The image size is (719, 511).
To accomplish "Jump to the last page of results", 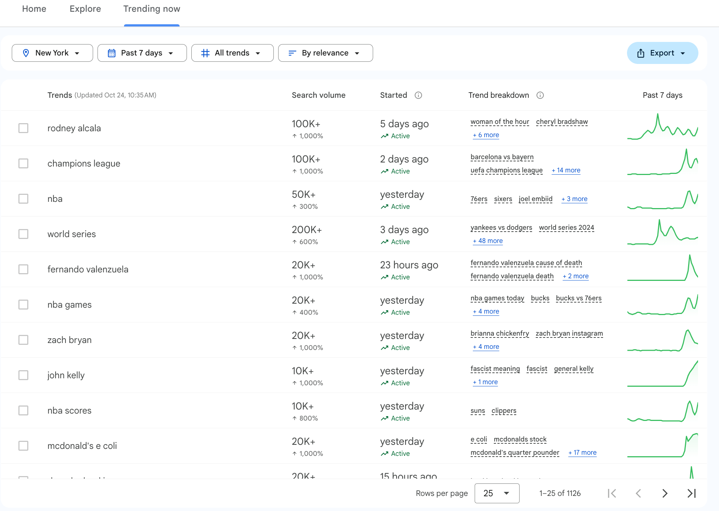I will (692, 493).
